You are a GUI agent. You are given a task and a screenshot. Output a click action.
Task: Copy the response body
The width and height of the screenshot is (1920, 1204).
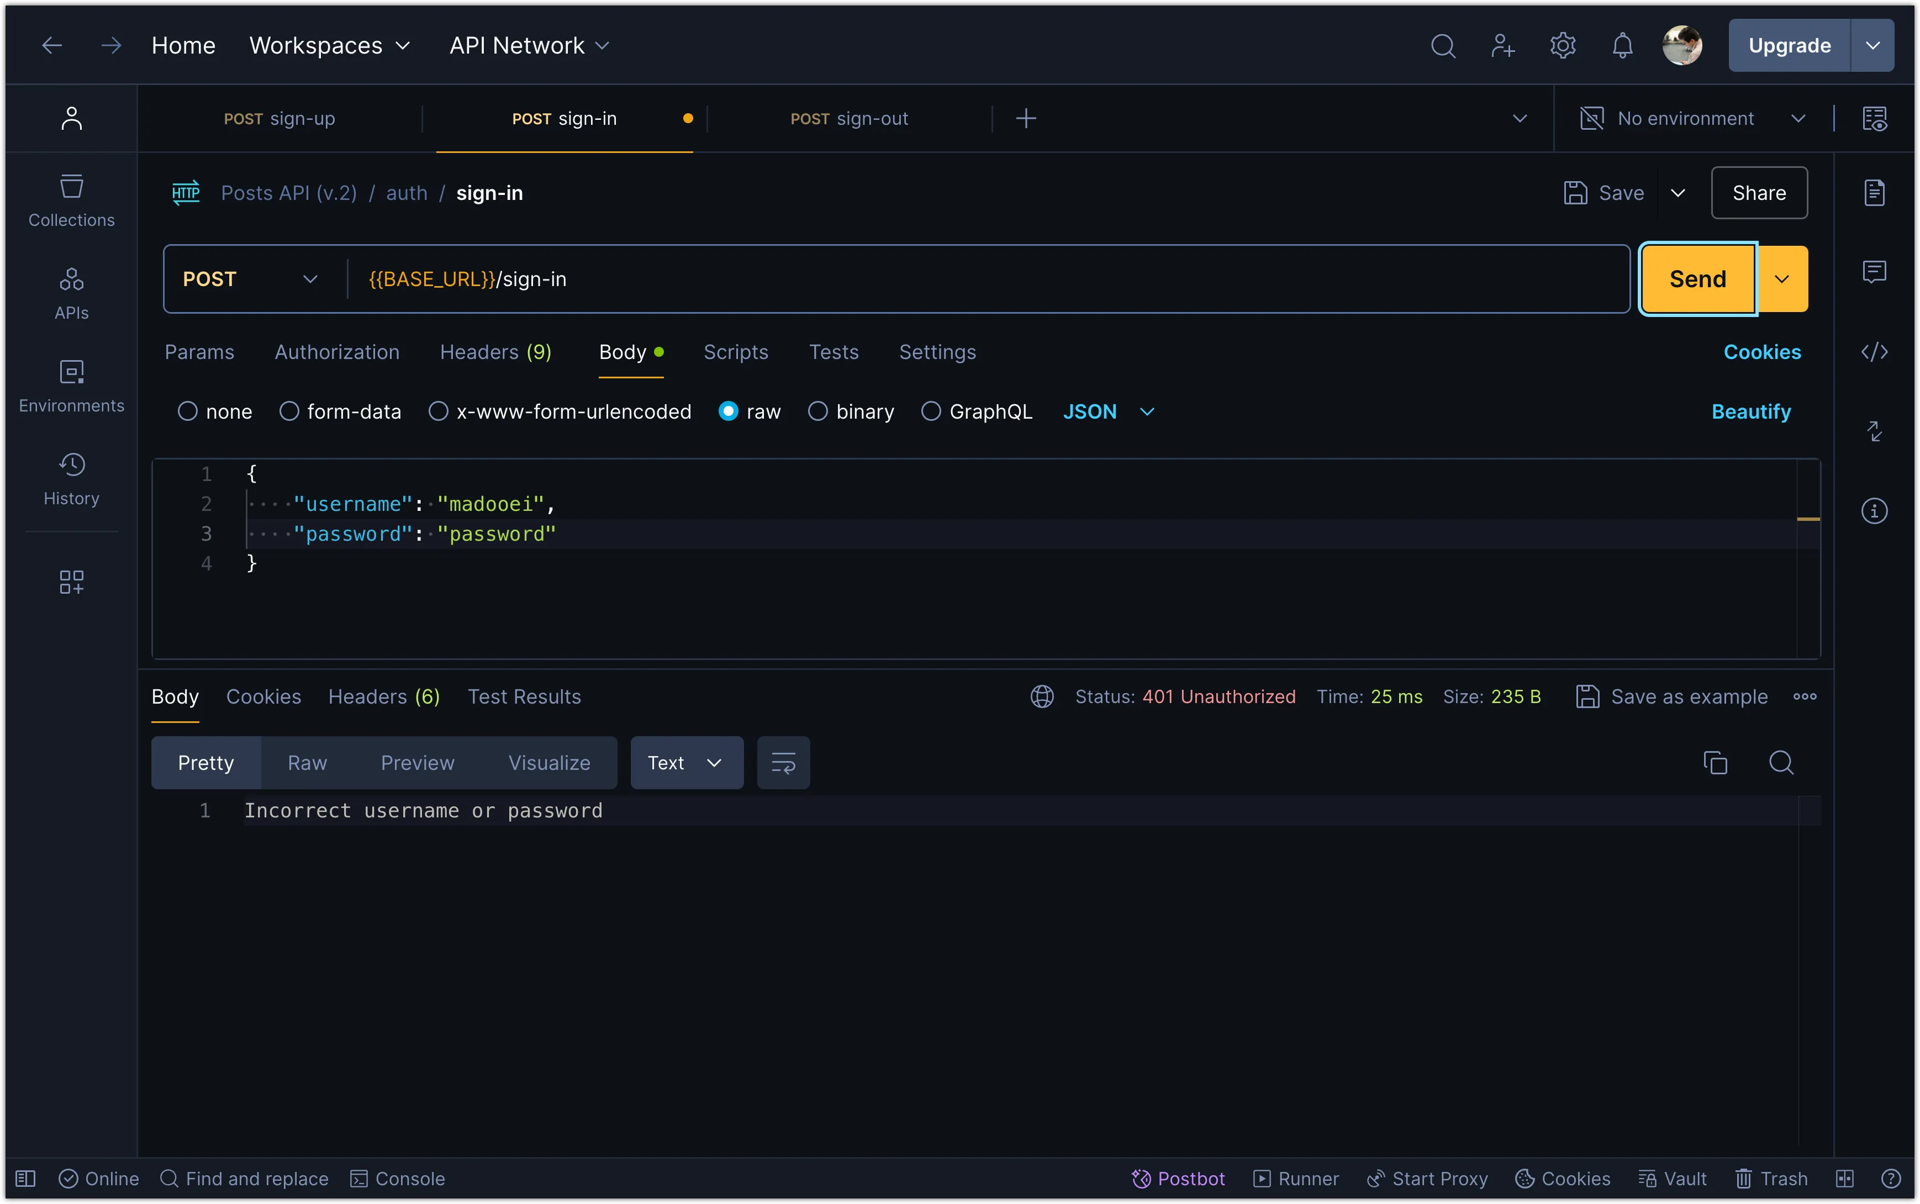pyautogui.click(x=1715, y=763)
